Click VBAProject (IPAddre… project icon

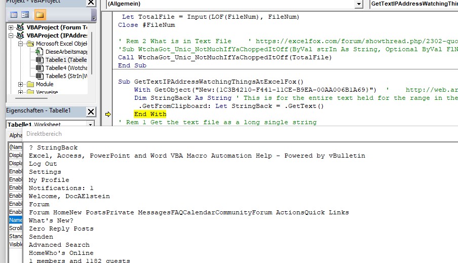(x=20, y=35)
